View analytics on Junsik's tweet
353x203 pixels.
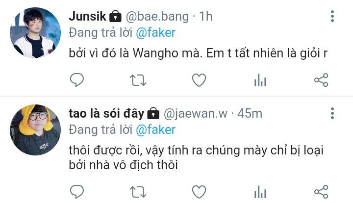coord(260,80)
